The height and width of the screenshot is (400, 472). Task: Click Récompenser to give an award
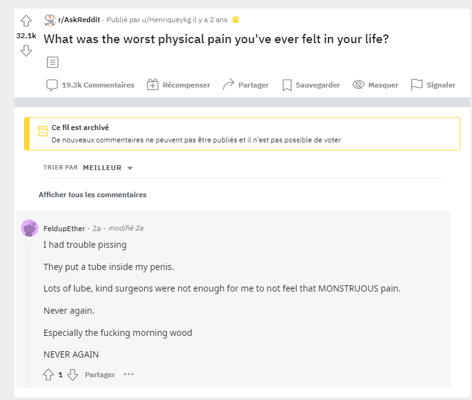(178, 85)
